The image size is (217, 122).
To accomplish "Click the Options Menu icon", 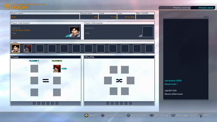I will 201,115.
